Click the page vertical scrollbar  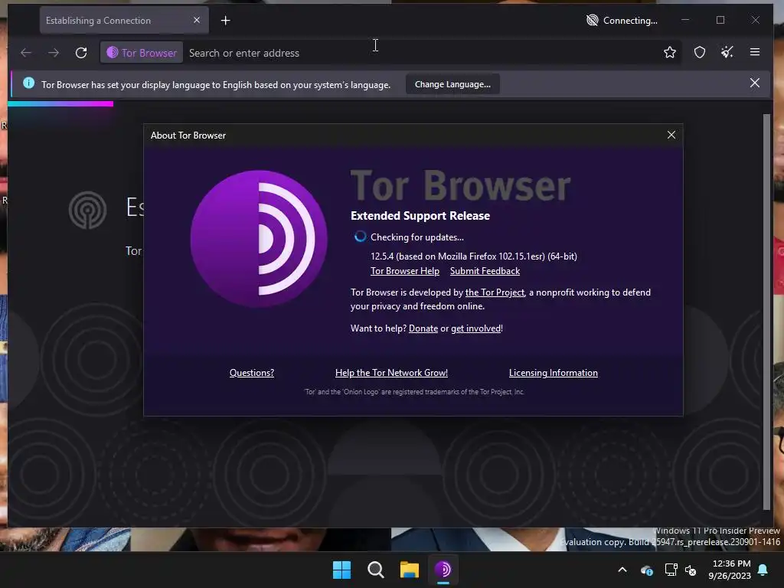point(767,312)
